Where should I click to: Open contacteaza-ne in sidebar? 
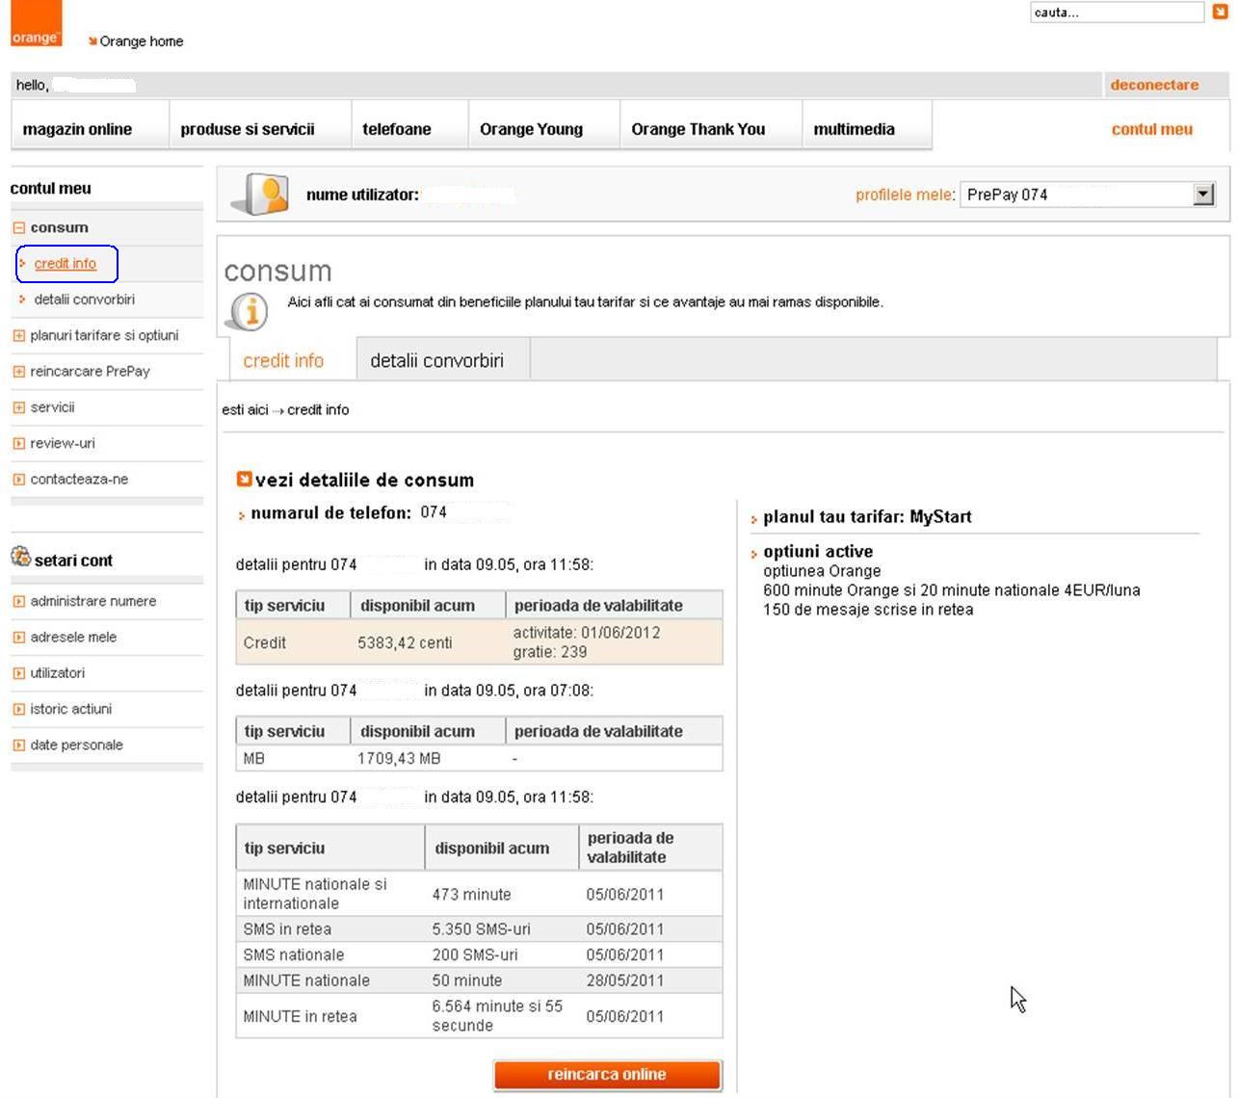tap(79, 479)
